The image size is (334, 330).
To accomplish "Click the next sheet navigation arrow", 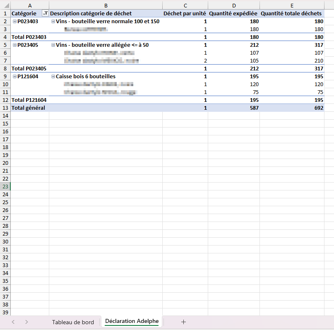I will pos(26,322).
